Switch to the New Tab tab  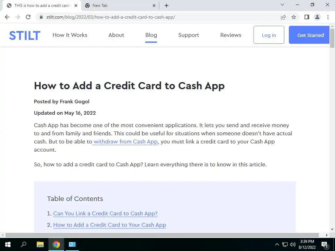click(120, 6)
